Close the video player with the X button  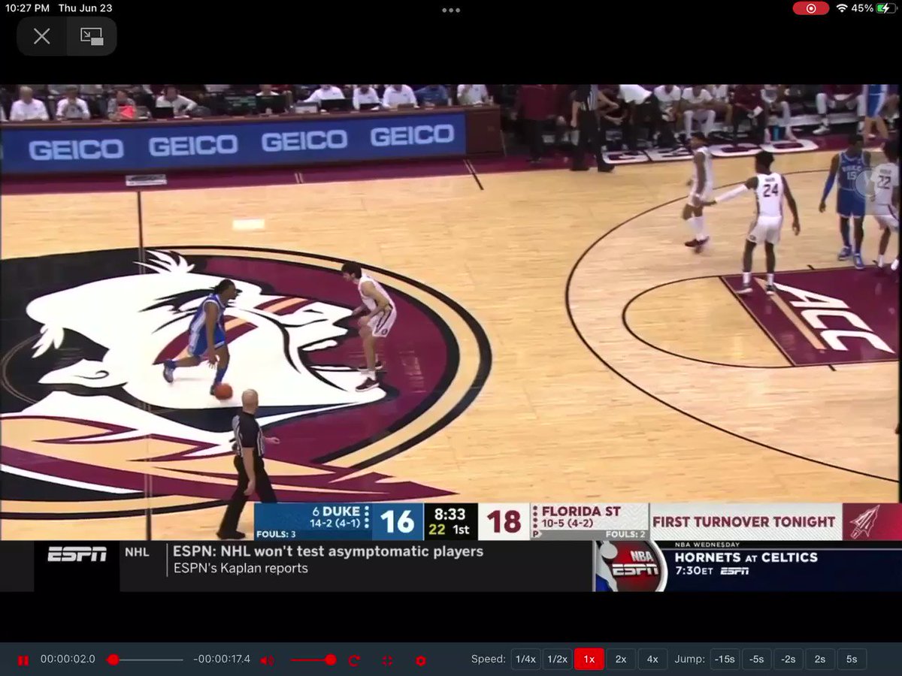pyautogui.click(x=41, y=36)
